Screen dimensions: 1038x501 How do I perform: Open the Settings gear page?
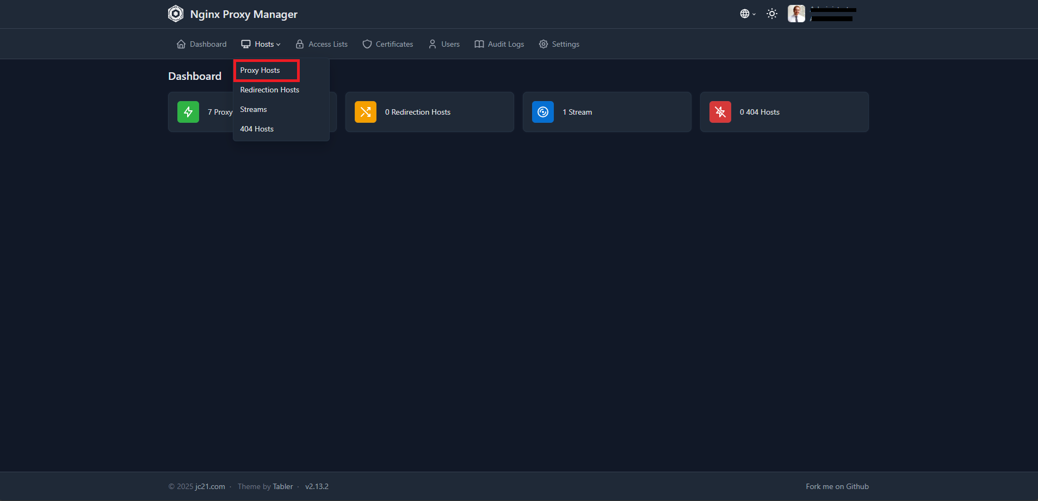pyautogui.click(x=559, y=44)
